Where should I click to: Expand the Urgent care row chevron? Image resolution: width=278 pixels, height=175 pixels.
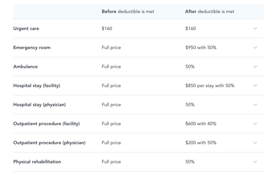pos(255,28)
